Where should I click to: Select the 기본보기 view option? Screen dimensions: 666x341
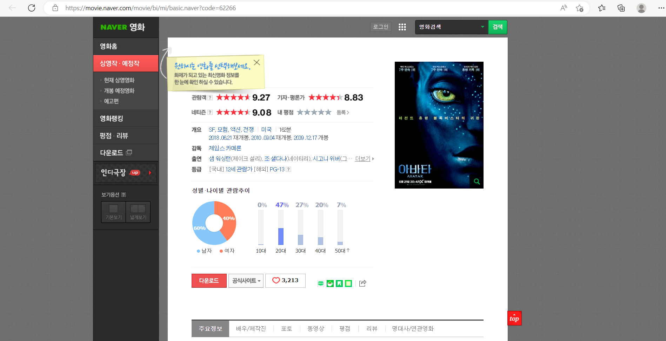click(x=113, y=212)
